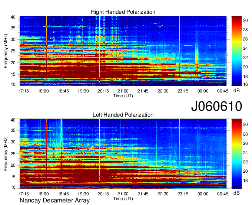Image resolution: width=252 pixels, height=205 pixels.
Task: Click the Left Handed Polarization title
Action: 123,115
